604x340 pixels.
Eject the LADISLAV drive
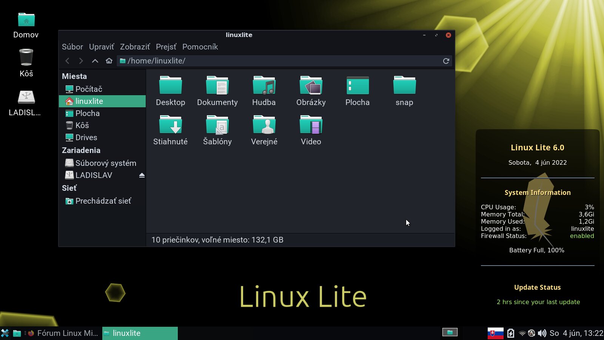coord(142,175)
